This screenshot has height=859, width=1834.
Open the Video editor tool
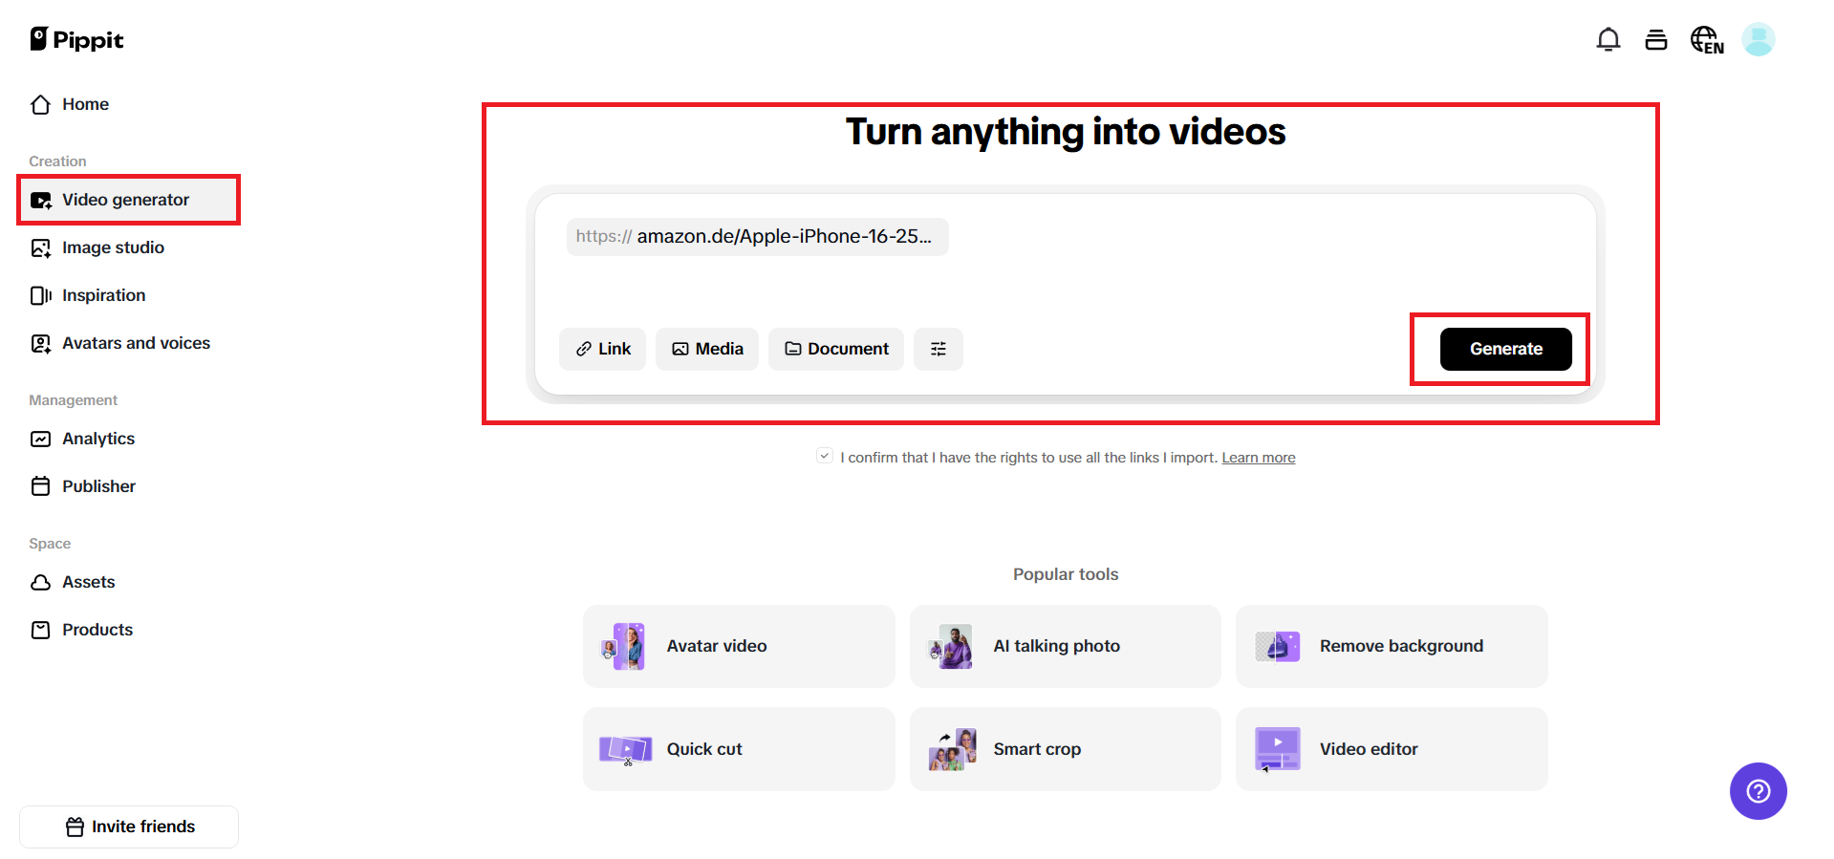coord(1392,749)
